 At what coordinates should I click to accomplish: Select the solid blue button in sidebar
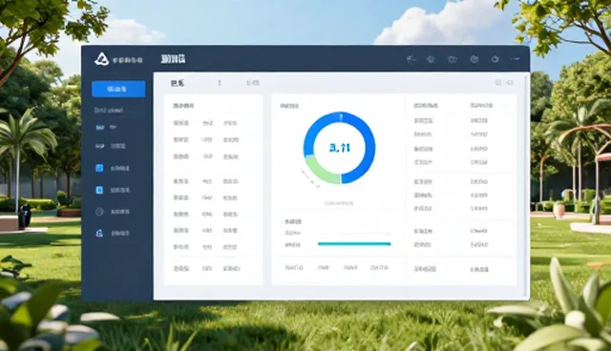point(118,89)
